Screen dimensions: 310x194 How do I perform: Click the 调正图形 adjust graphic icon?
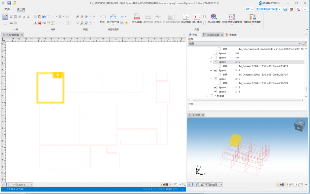(x=197, y=17)
